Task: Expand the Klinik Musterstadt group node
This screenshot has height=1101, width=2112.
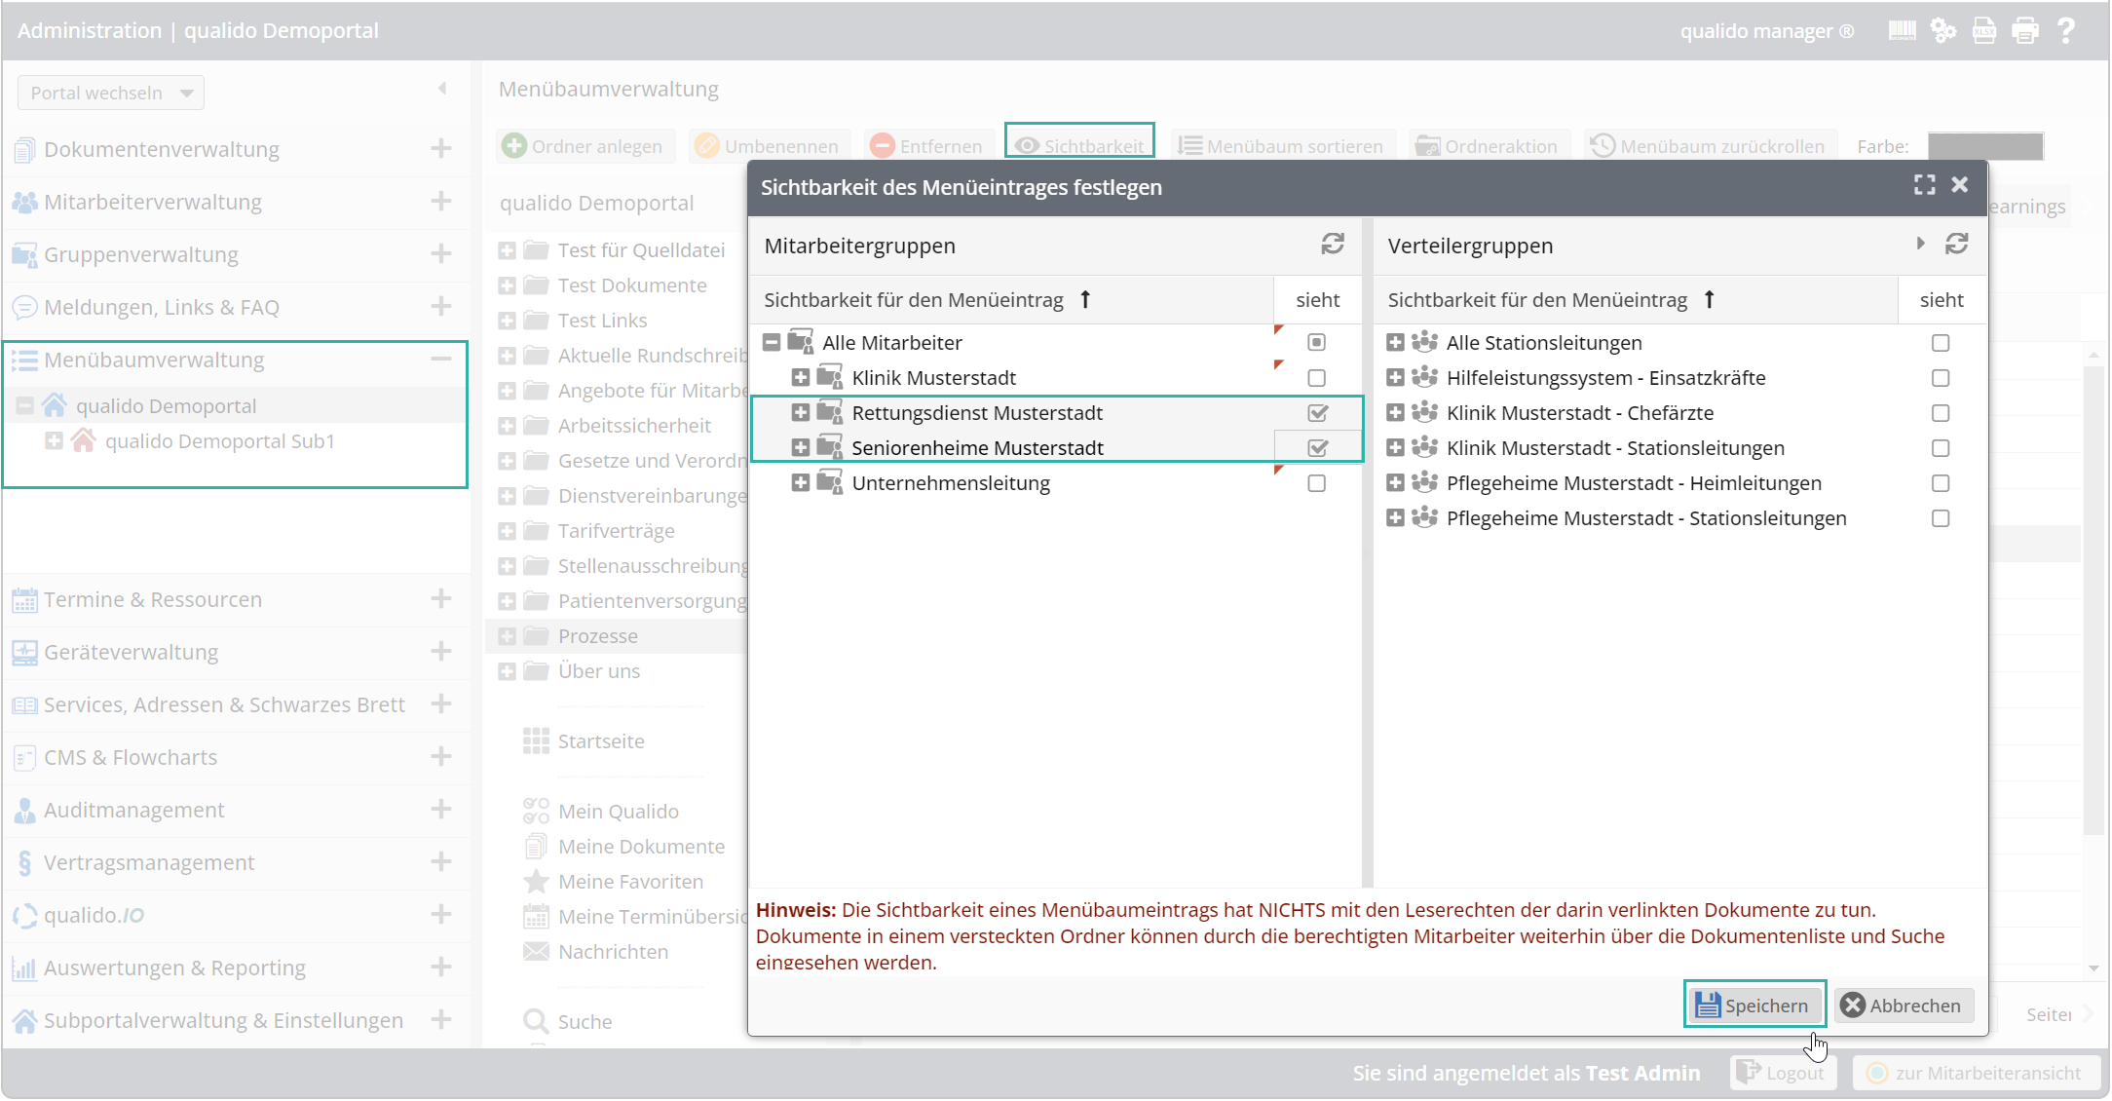Action: tap(801, 377)
